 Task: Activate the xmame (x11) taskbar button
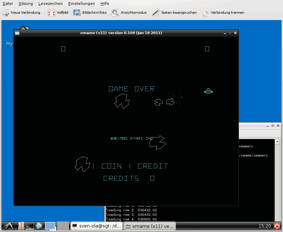coord(150,226)
